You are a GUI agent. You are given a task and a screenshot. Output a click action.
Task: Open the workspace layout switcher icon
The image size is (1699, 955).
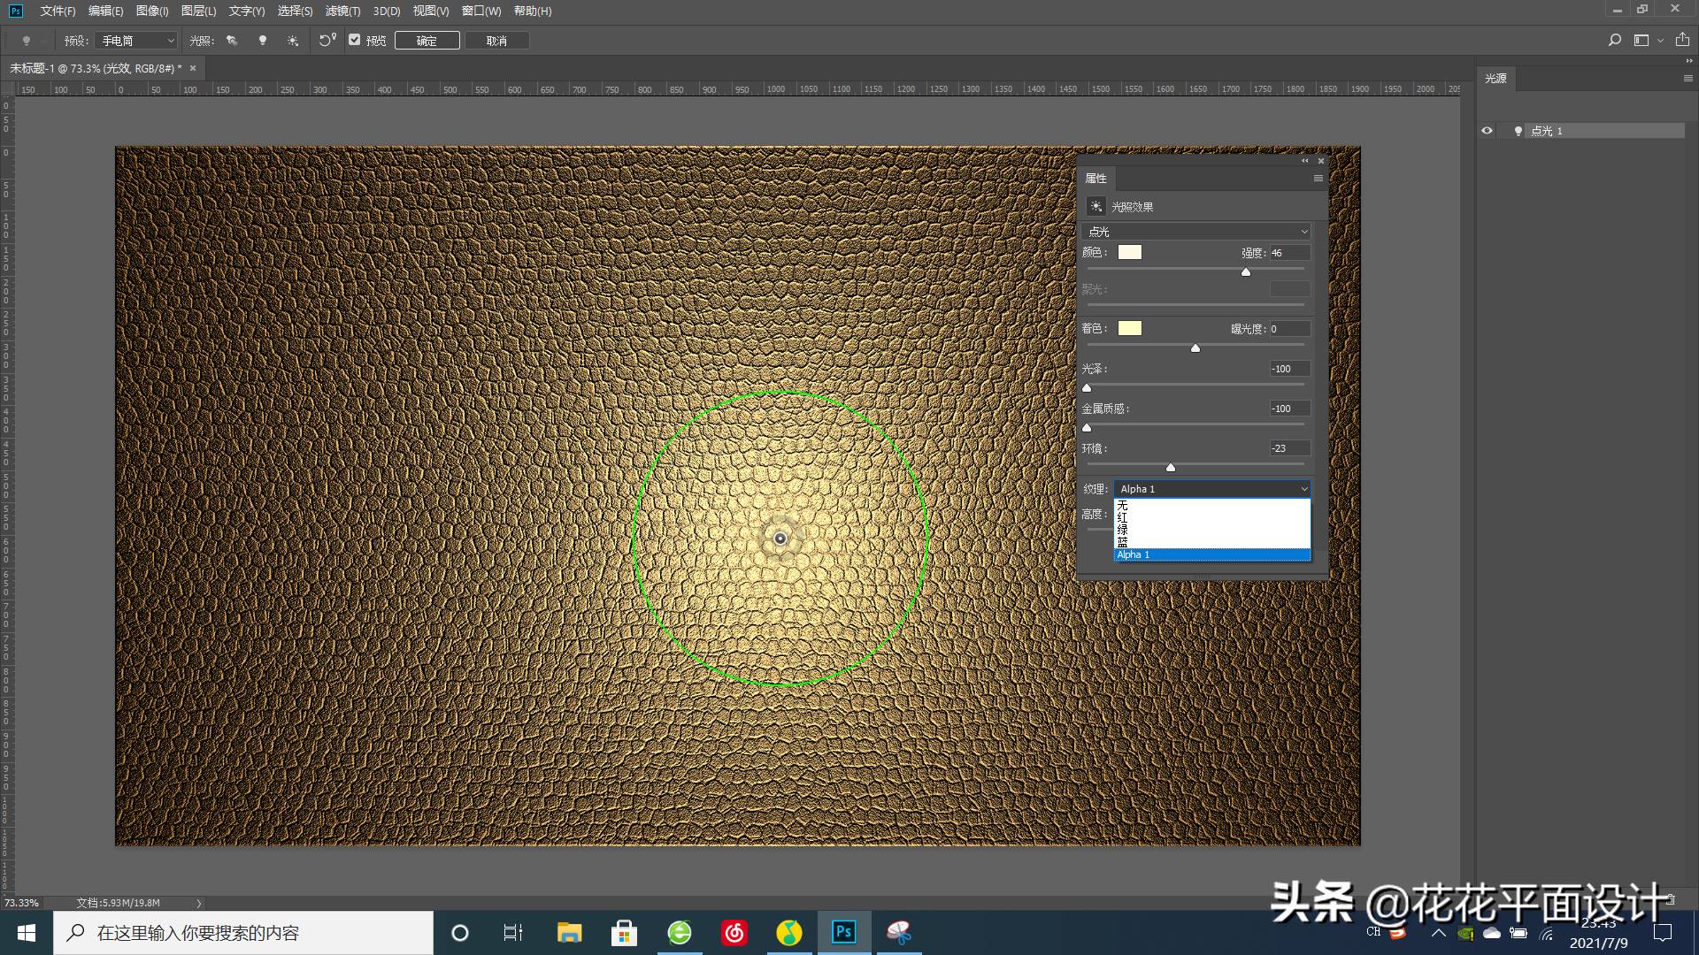[1642, 40]
